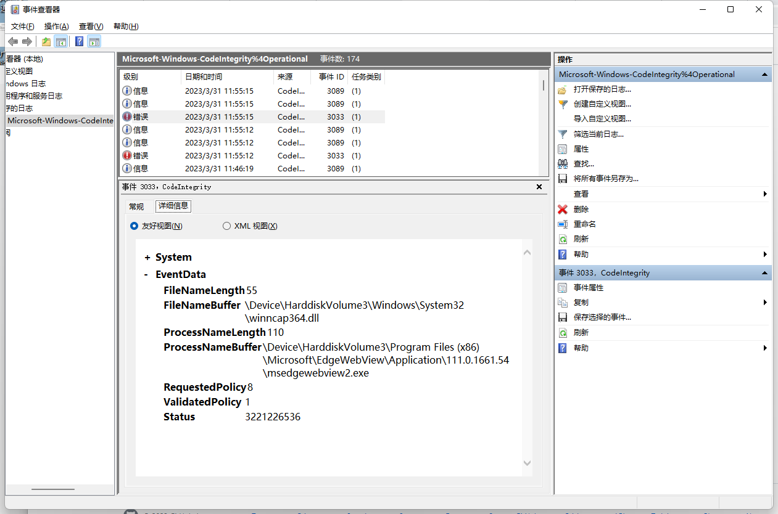Click the blue Help toolbar icon

[79, 41]
